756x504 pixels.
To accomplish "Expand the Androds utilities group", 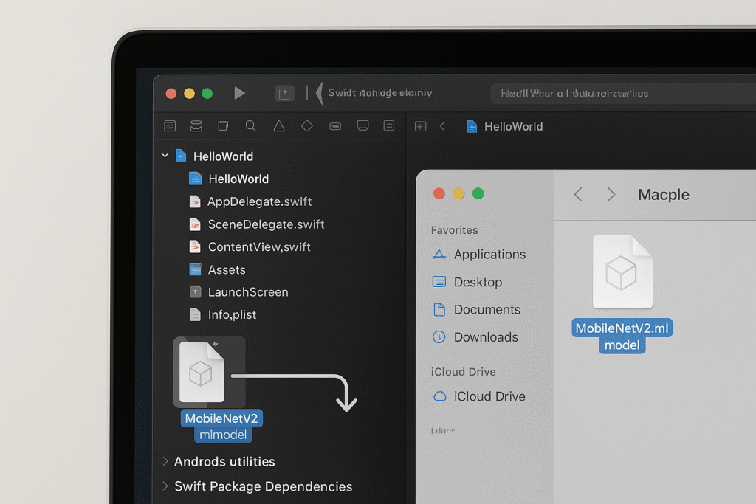I will [x=164, y=461].
